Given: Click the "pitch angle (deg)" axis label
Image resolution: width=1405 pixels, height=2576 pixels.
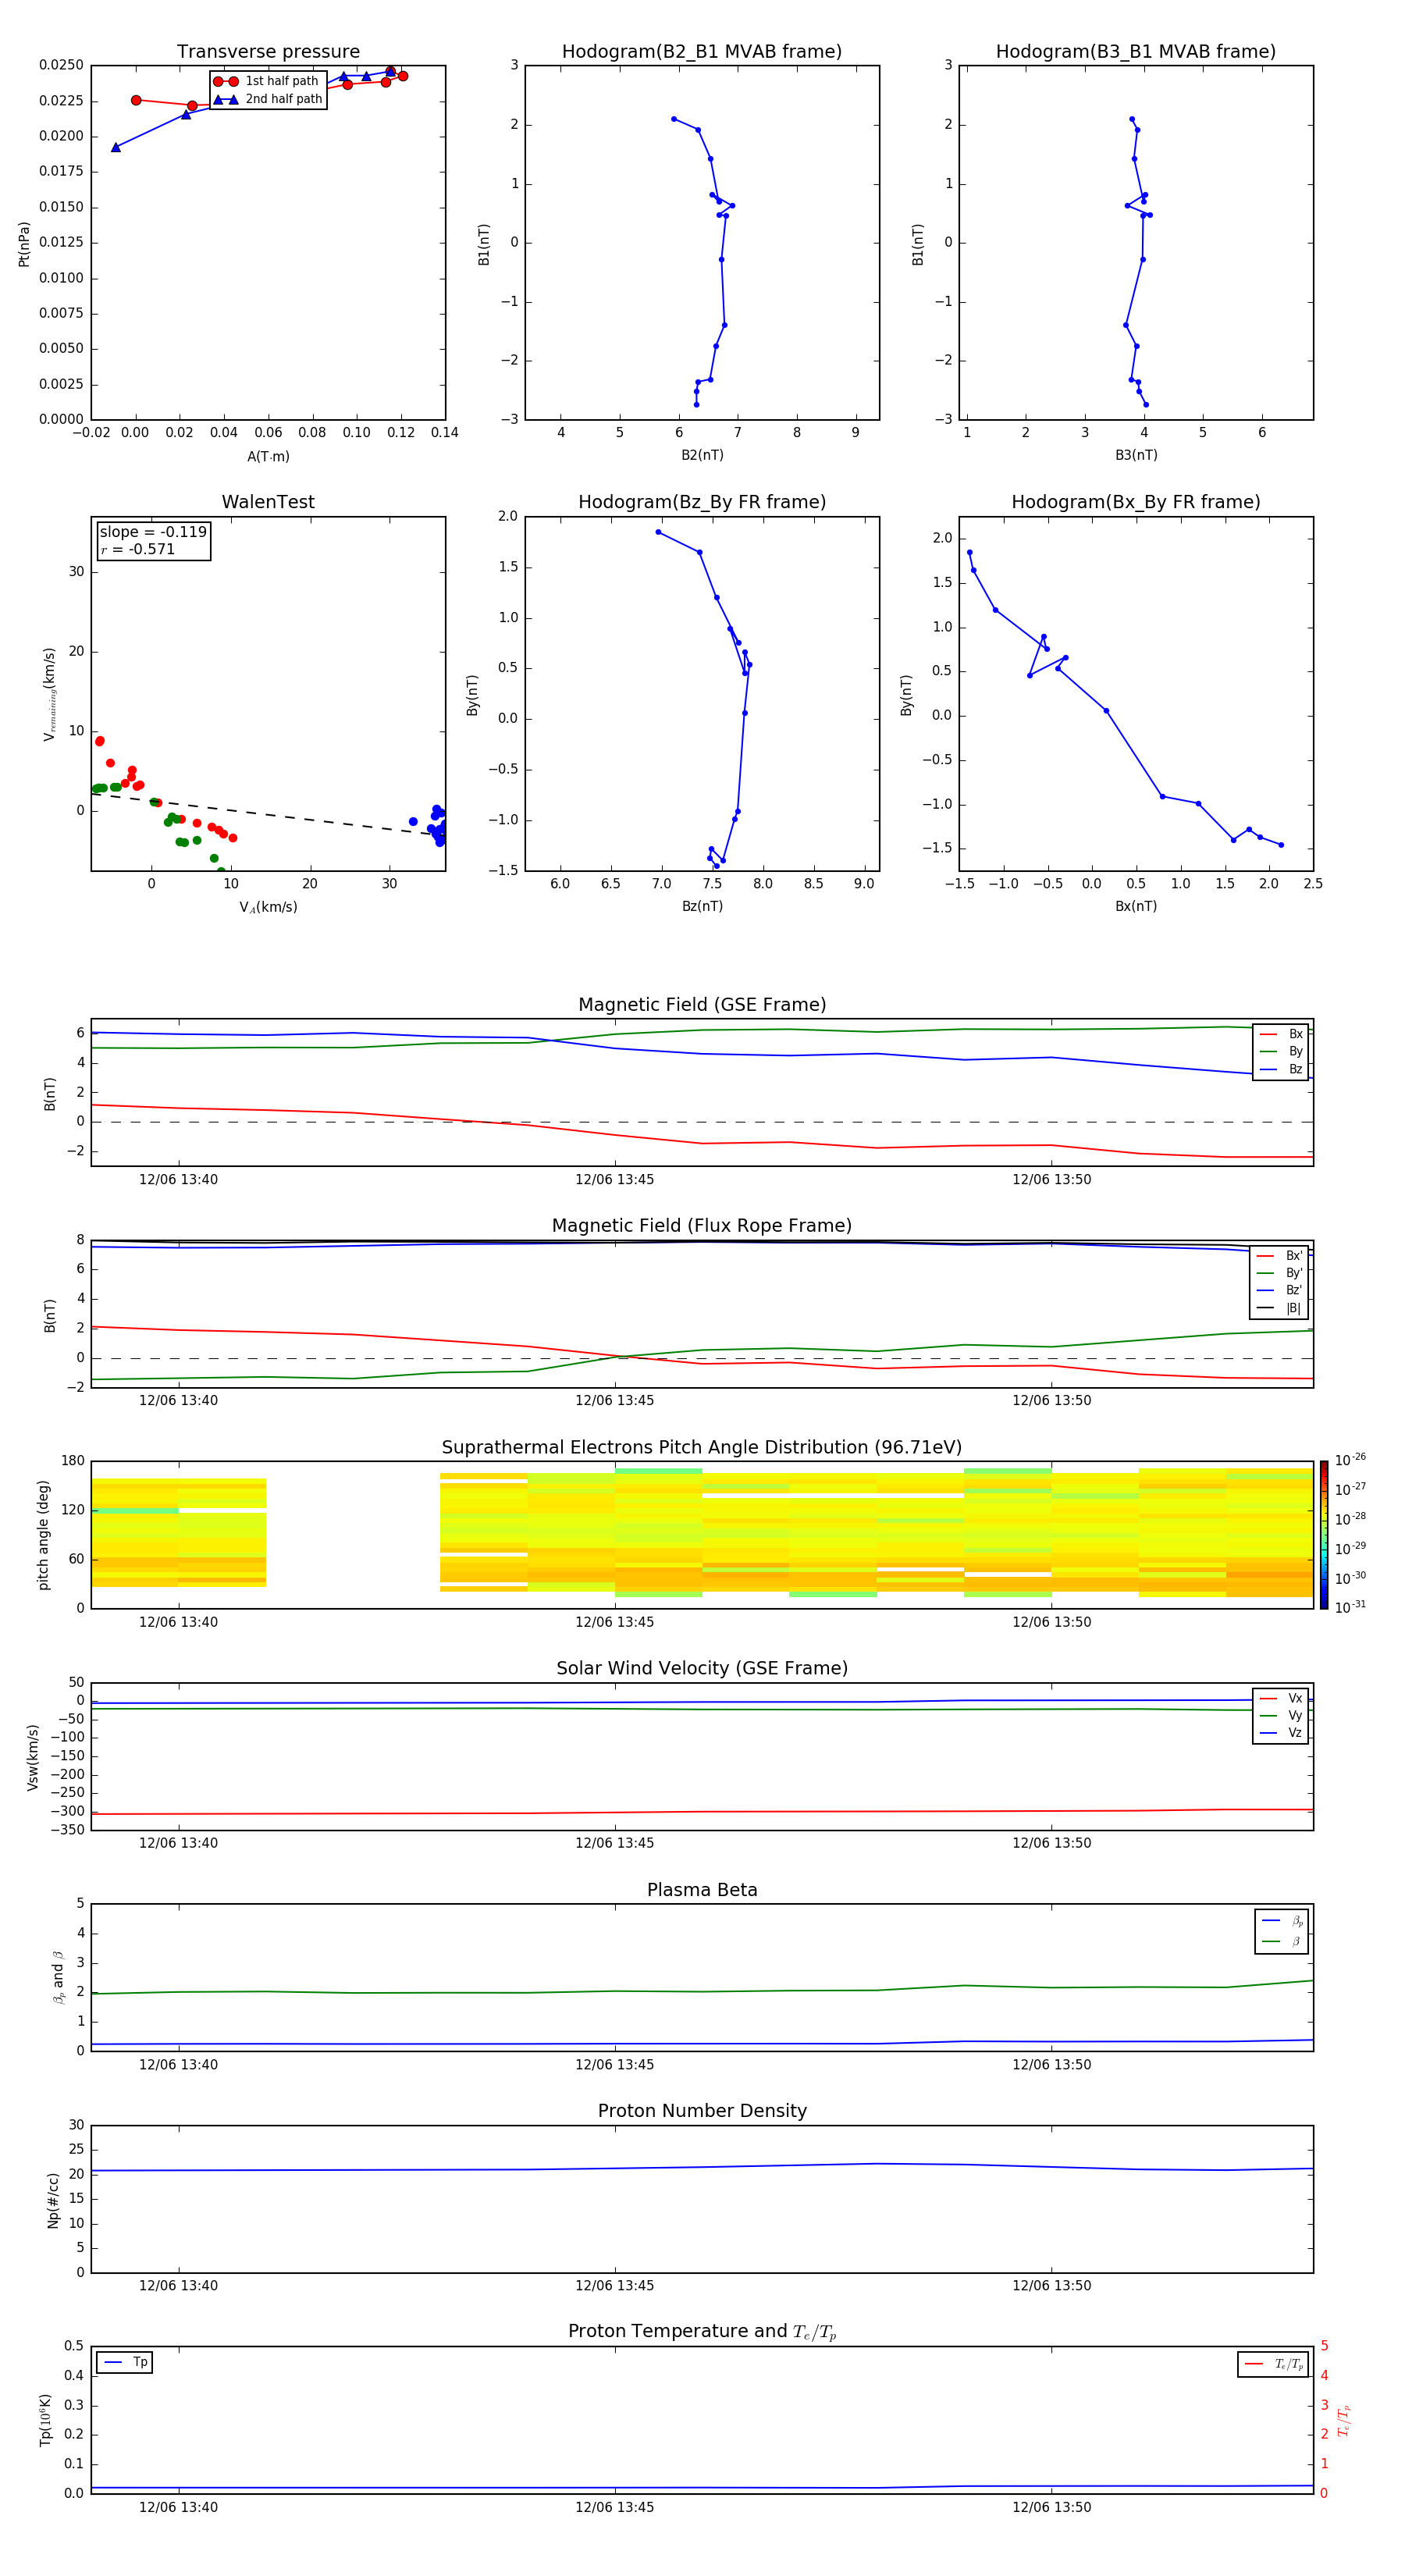Looking at the screenshot, I should point(43,1535).
